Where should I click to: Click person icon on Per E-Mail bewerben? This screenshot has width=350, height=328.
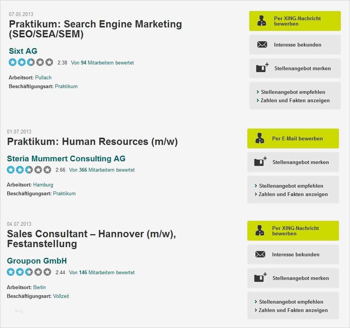[x=260, y=138]
